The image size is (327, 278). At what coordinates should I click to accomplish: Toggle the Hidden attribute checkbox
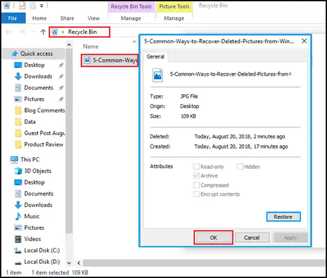[x=240, y=166]
